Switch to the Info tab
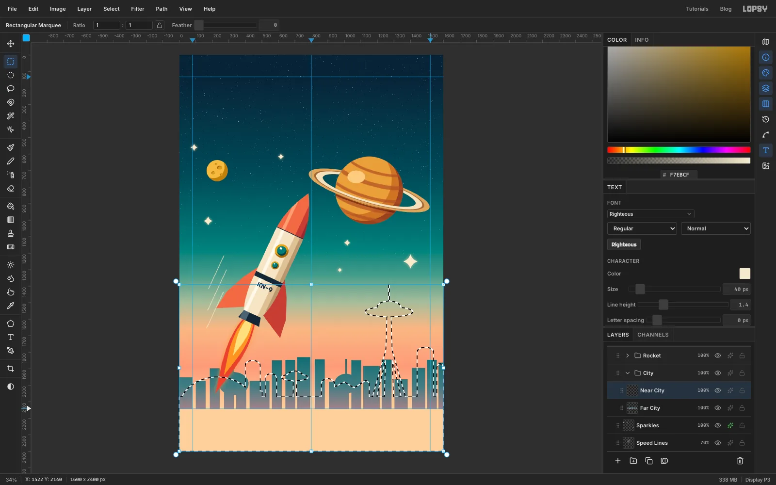Viewport: 776px width, 485px height. tap(642, 40)
